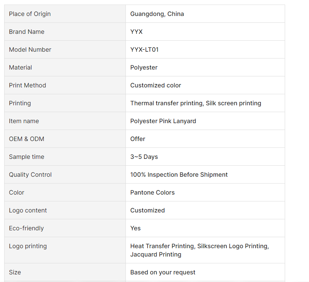Click Thermal transfer printing, Silk screen text
The image size is (309, 282).
[x=196, y=103]
